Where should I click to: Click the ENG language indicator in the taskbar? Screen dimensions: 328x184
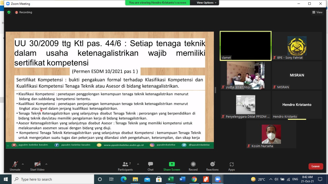pos(295,179)
